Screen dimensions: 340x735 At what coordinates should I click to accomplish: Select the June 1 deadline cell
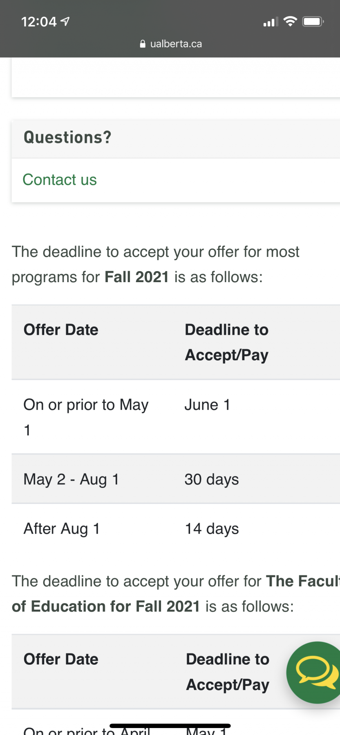207,405
